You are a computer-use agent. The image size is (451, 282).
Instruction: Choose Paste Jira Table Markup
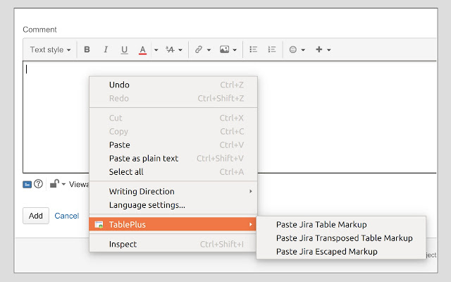[341, 224]
